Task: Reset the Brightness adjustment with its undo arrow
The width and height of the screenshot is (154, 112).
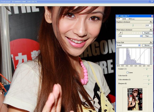Action: (x=151, y=22)
